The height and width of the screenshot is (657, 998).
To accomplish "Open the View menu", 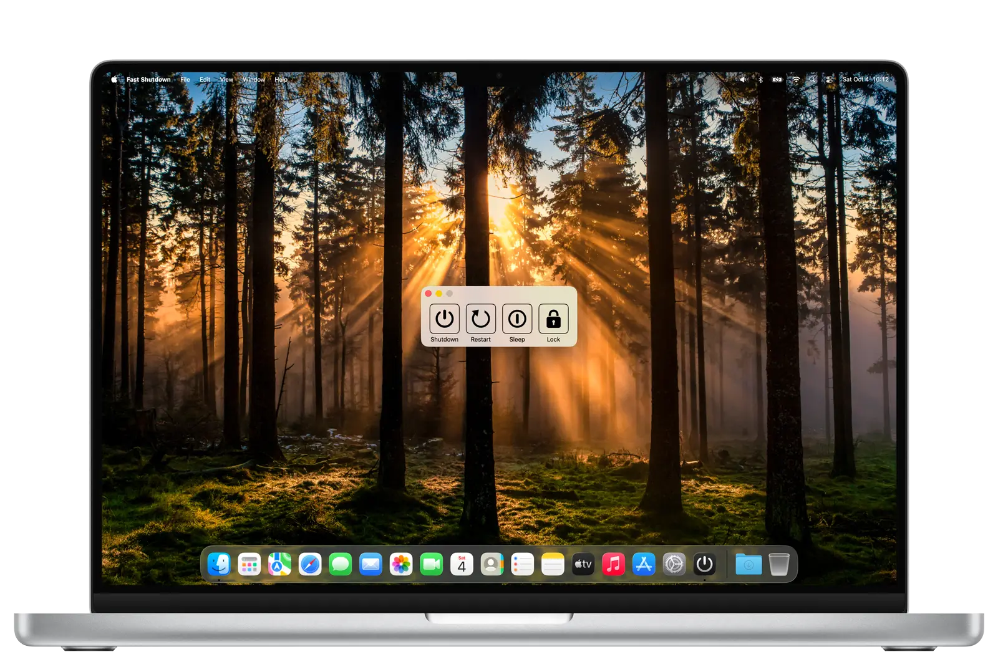I will tap(226, 80).
